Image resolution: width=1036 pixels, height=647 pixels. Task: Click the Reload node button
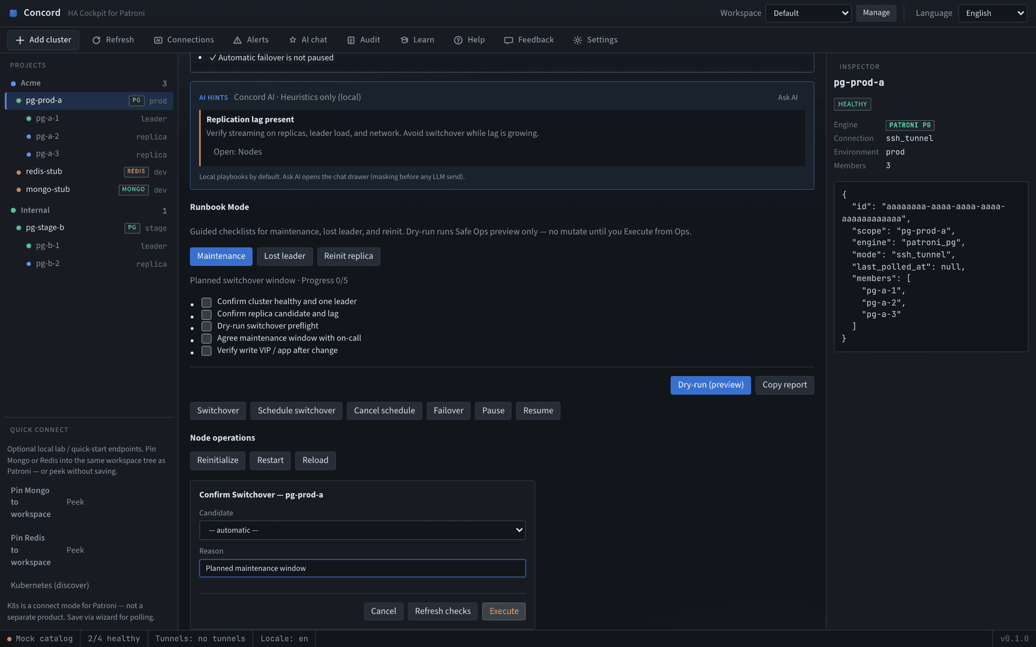(315, 460)
